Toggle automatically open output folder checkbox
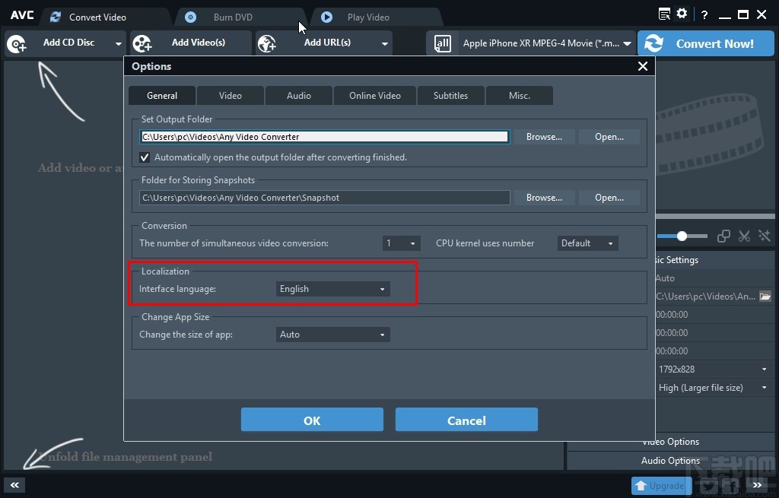779x498 pixels. pyautogui.click(x=145, y=157)
